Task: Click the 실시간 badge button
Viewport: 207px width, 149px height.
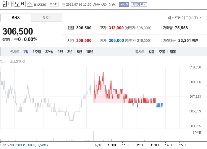Action: [124, 5]
